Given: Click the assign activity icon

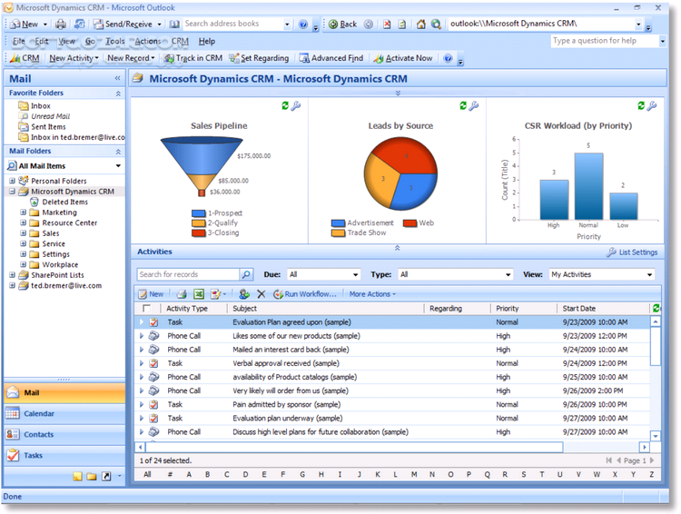Looking at the screenshot, I should 244,294.
